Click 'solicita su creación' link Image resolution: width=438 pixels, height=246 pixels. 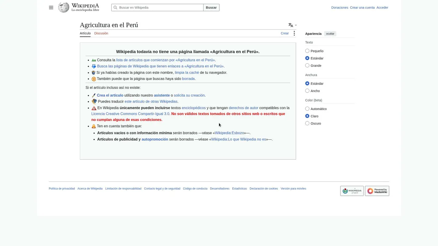point(189,95)
